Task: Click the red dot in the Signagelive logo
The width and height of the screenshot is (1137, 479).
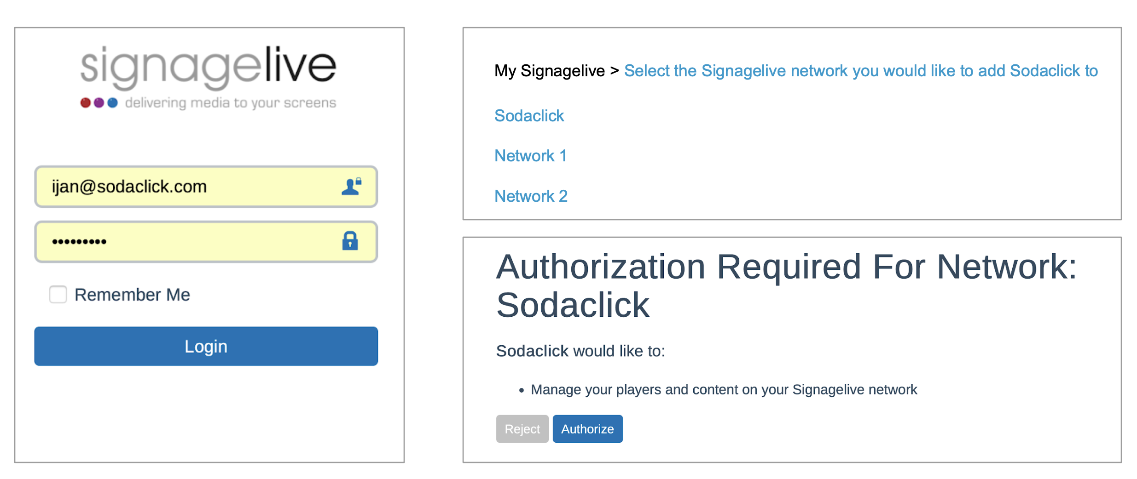Action: click(86, 103)
